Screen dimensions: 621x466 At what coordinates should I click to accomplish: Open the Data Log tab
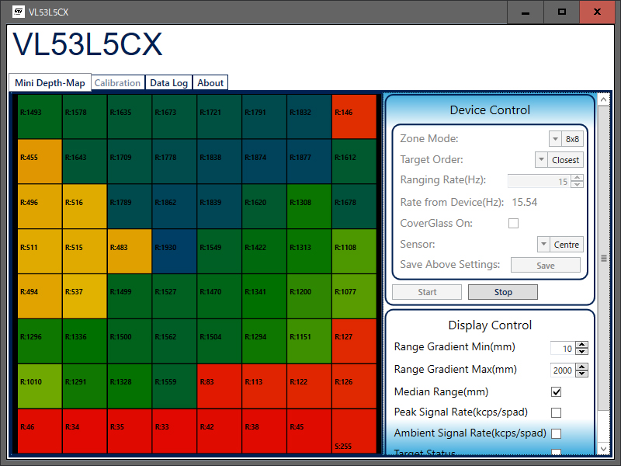tap(168, 83)
